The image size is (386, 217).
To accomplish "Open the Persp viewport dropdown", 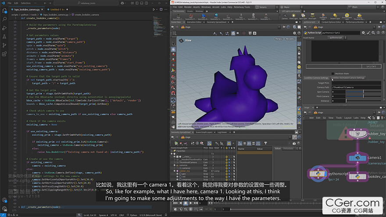I will 279,39.
